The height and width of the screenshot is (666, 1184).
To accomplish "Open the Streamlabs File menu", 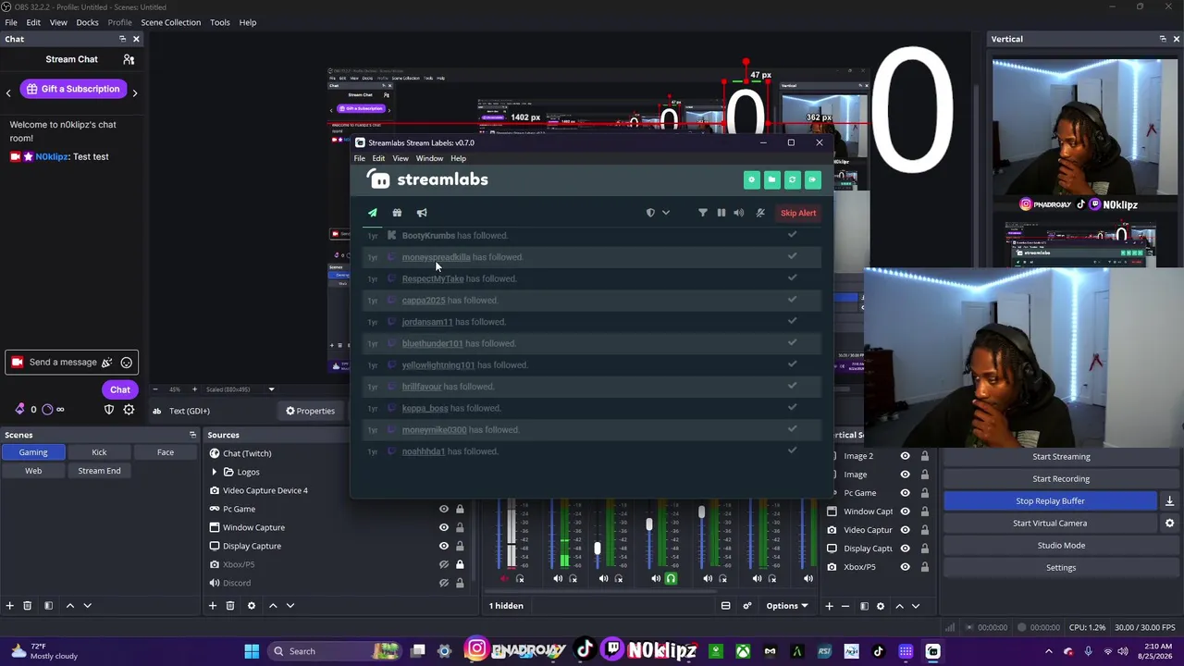I will [359, 158].
